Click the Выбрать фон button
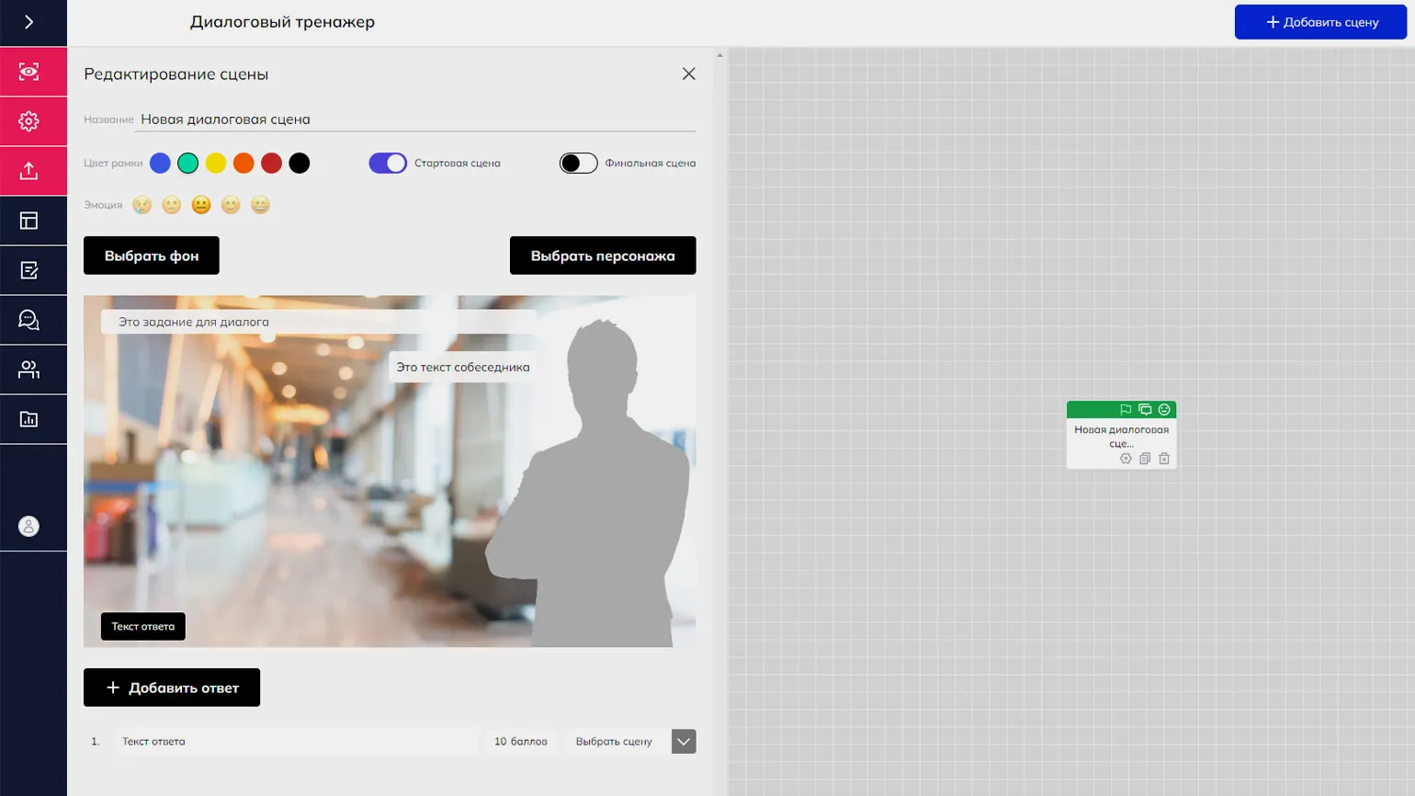Screen dimensions: 1415x796 pyautogui.click(x=152, y=256)
